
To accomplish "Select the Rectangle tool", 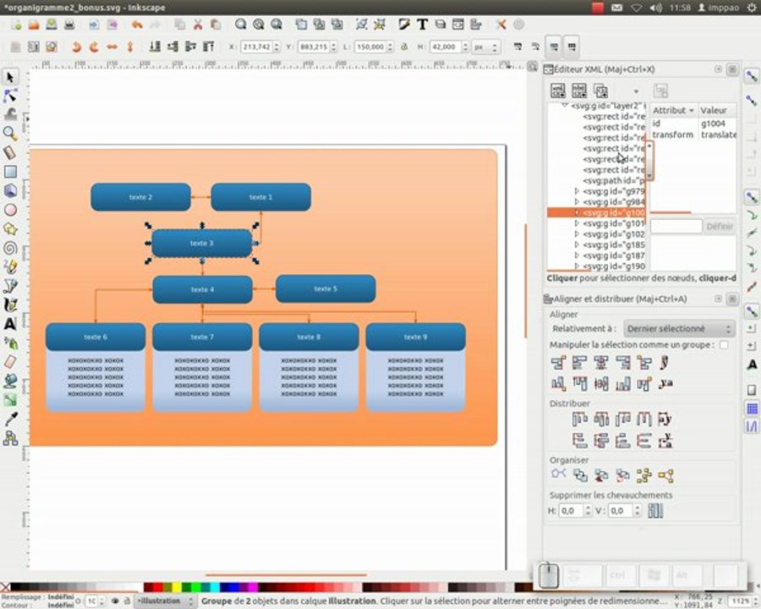I will pyautogui.click(x=10, y=172).
